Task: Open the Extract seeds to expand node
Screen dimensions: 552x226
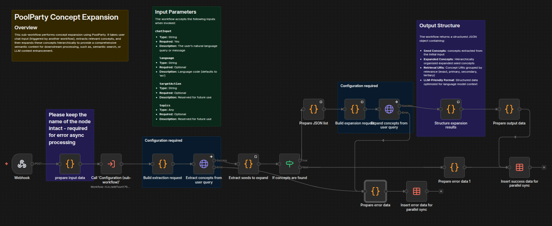Action: (x=248, y=164)
